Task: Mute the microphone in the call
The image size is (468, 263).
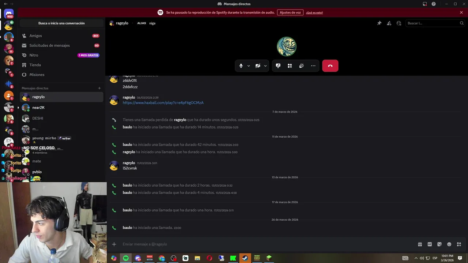Action: [x=241, y=66]
